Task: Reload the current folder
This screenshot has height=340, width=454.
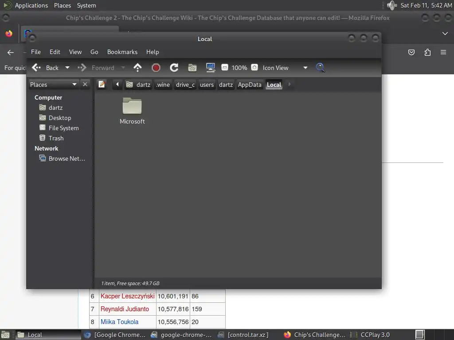Action: coord(174,68)
